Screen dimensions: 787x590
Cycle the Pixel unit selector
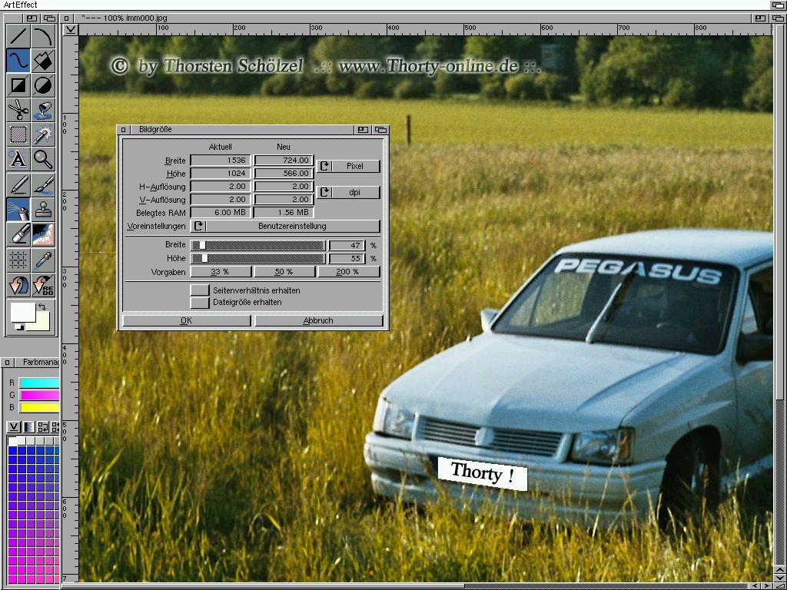pos(348,166)
